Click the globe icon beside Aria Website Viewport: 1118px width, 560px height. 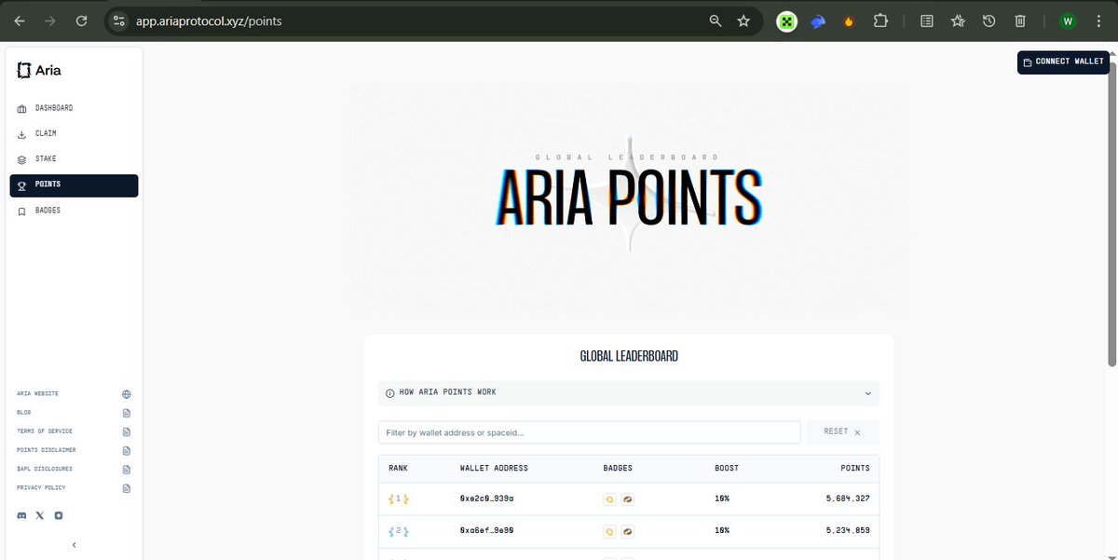pyautogui.click(x=126, y=393)
